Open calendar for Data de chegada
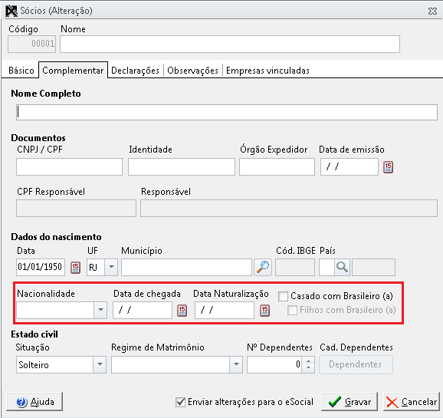The width and height of the screenshot is (443, 418). [x=182, y=311]
